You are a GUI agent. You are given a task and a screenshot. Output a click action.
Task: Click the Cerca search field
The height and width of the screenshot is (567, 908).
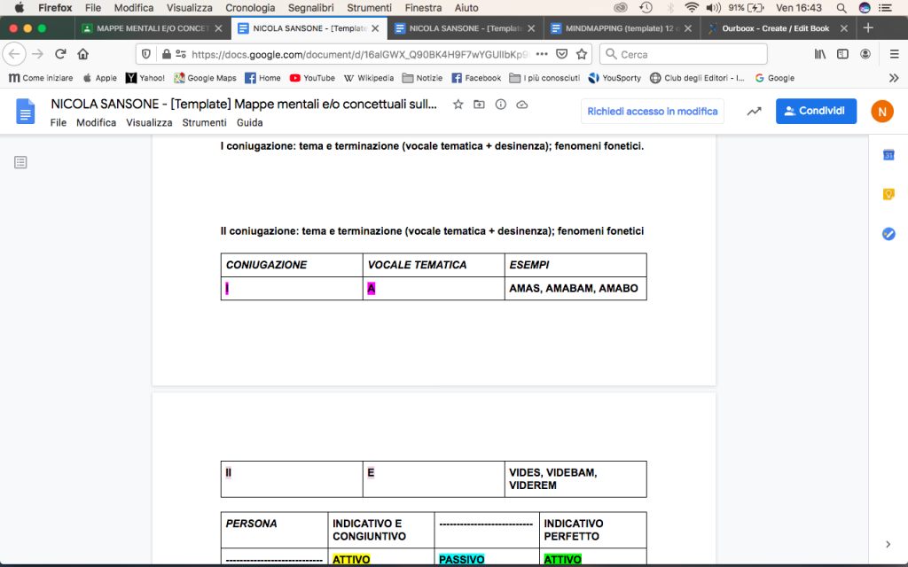tap(683, 54)
